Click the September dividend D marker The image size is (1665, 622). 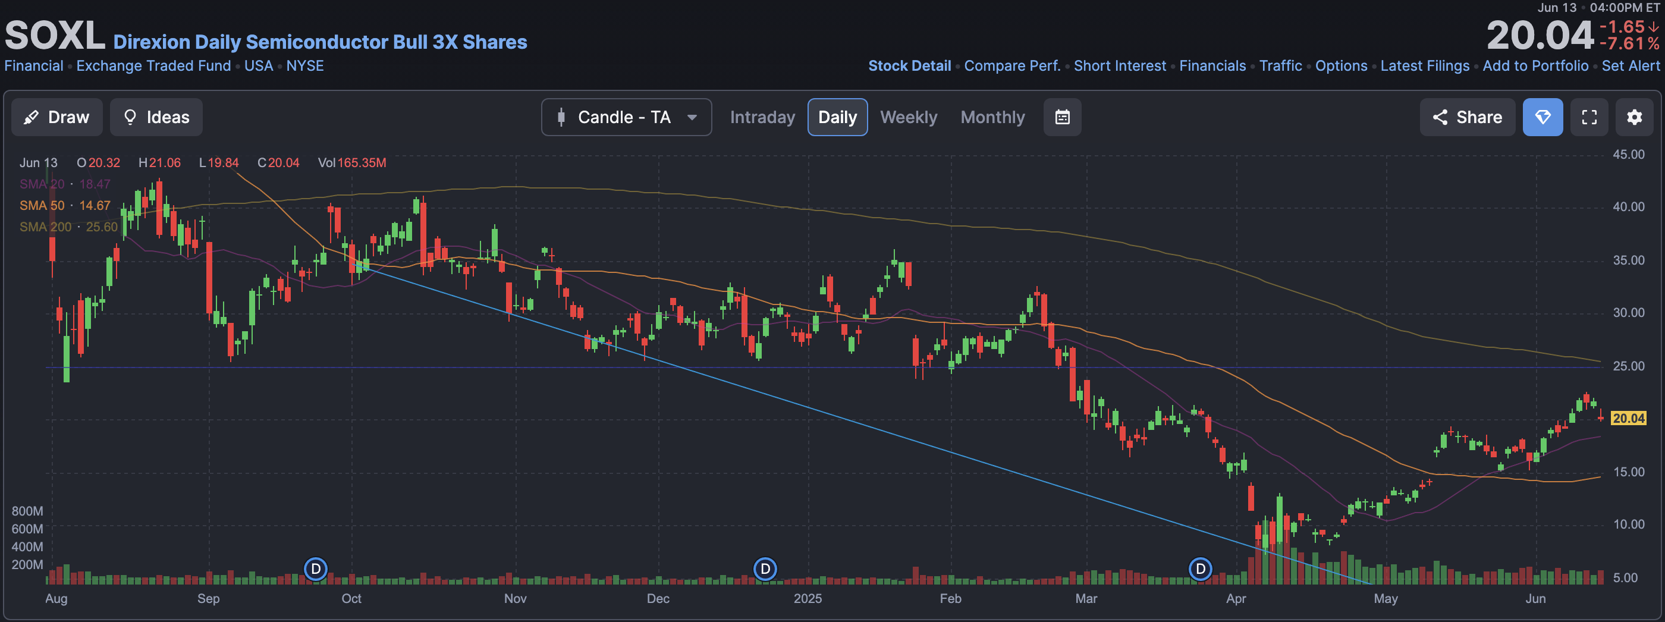tap(315, 569)
